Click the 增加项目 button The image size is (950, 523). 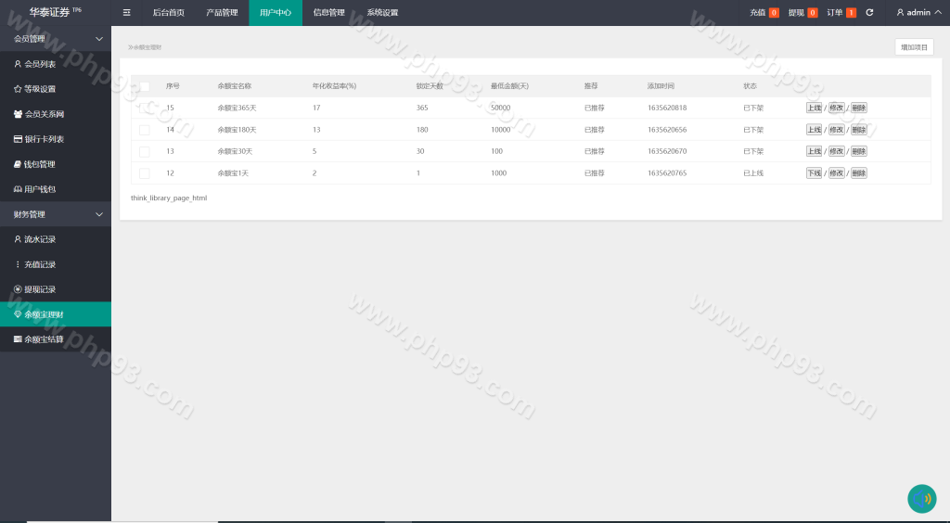point(914,46)
